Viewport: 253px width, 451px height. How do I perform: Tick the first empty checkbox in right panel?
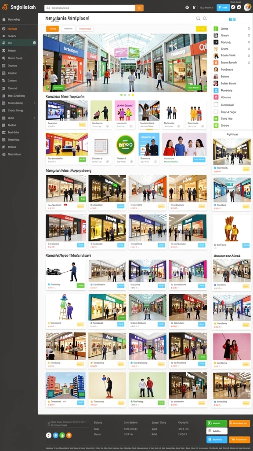(216, 105)
